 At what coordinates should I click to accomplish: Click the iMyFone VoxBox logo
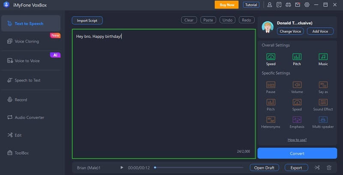coord(6,5)
